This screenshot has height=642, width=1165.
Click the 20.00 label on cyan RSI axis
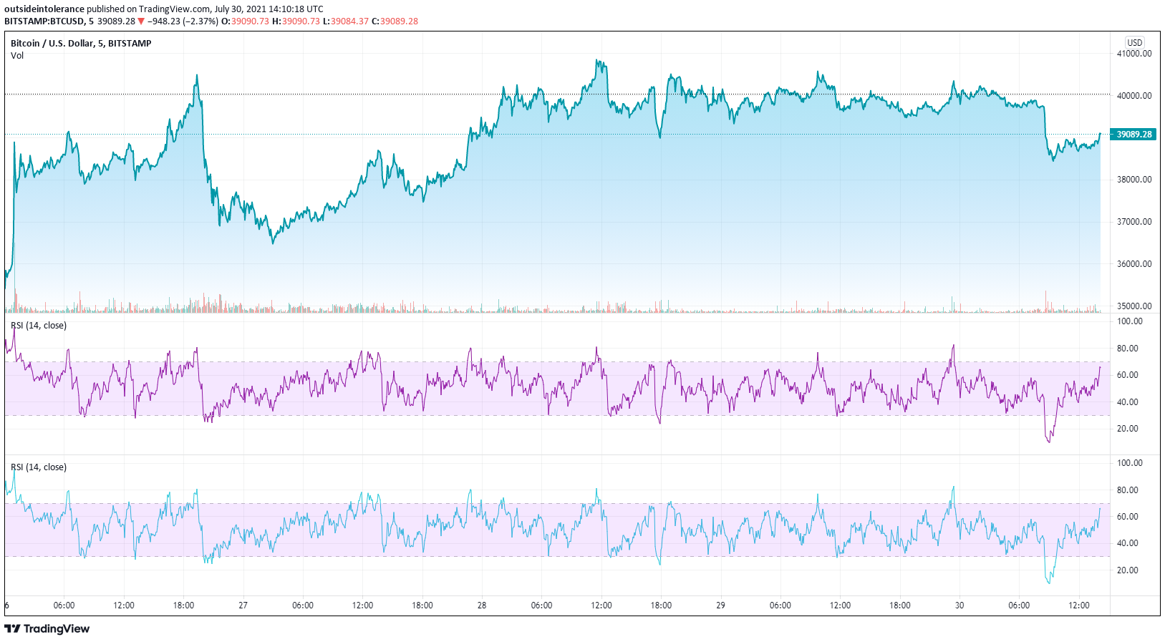click(x=1128, y=570)
